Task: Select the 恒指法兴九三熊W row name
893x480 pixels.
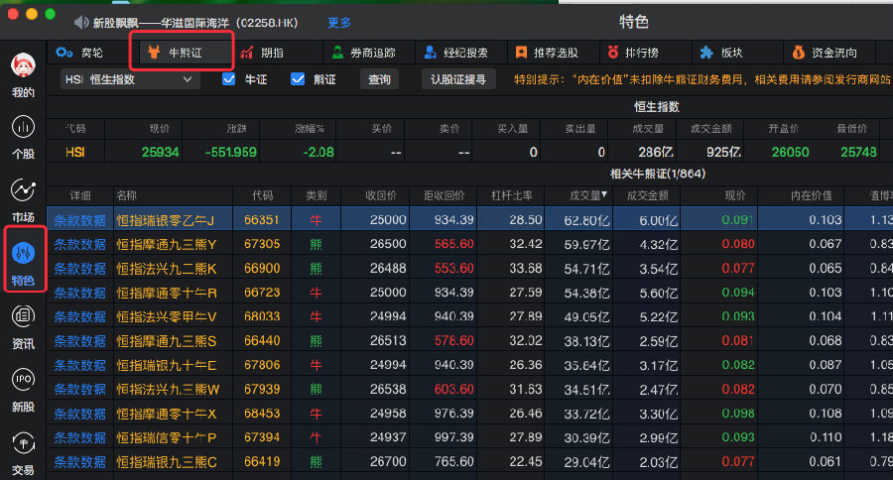Action: pos(168,390)
